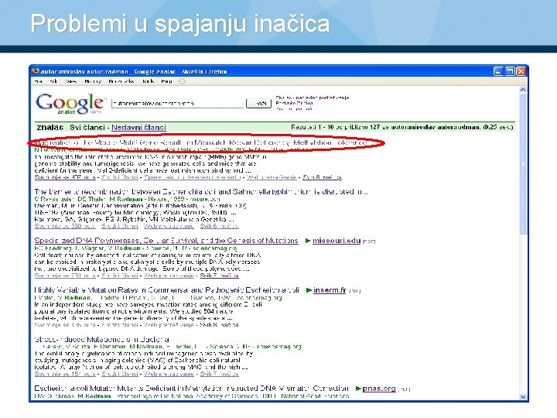Open the Help menu in Firefox

(x=166, y=81)
